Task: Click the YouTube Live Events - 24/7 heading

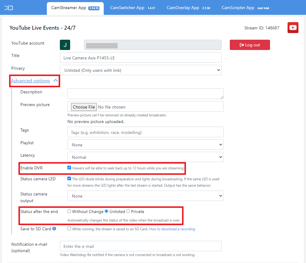Action: click(x=43, y=28)
